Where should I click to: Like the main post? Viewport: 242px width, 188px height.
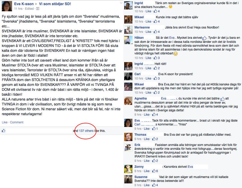click(x=5, y=122)
